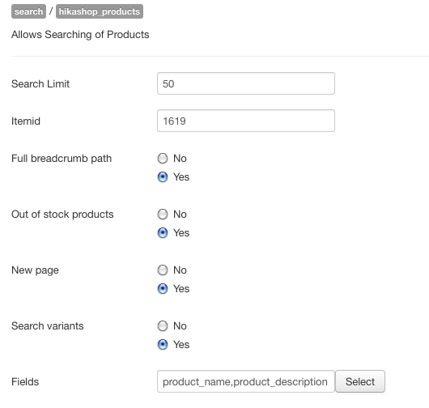Set Search variants to Yes

tap(163, 344)
